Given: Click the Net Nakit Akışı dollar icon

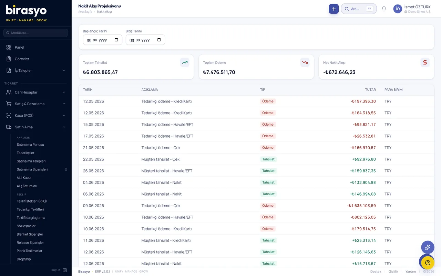Looking at the screenshot, I should pyautogui.click(x=425, y=62).
